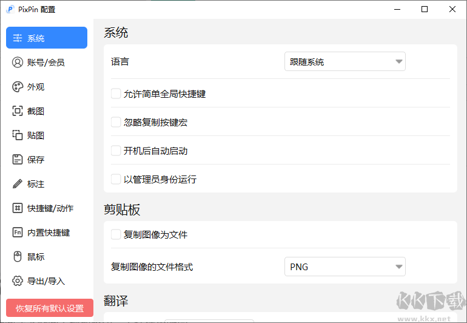Click the 外观 palette icon

click(17, 87)
